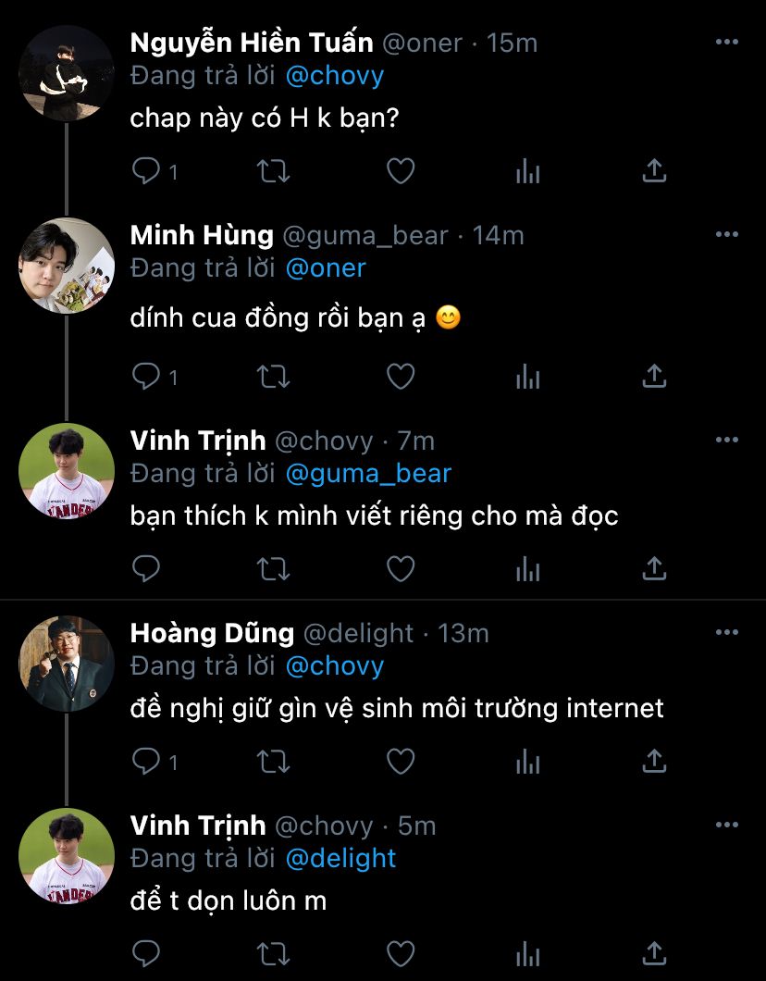Expand three-dot menu on Minh Hùng's tweet
Viewport: 766px width, 981px height.
tap(727, 235)
